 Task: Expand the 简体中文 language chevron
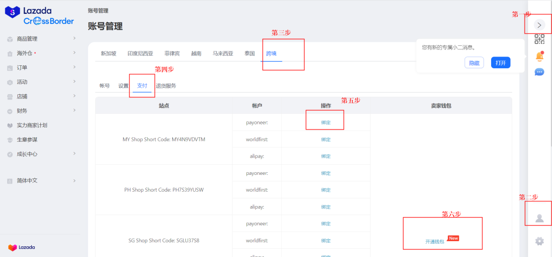[74, 180]
